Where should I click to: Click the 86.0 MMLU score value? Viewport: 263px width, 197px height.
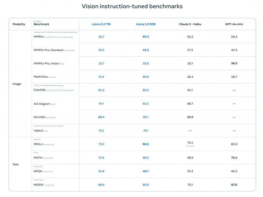(x=146, y=144)
